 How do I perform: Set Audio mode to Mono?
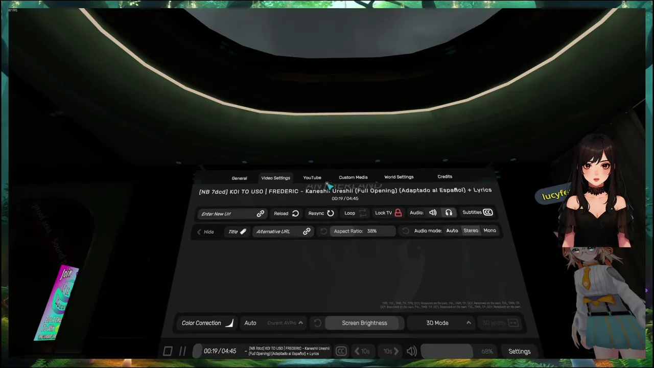click(x=489, y=231)
